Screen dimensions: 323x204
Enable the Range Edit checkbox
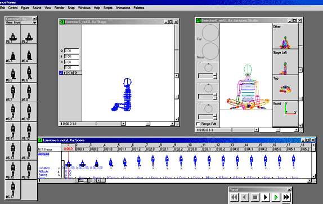tap(199, 124)
